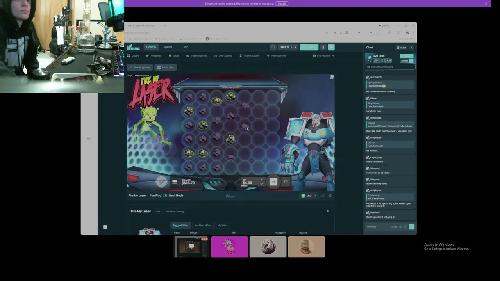Click the Multi view button
Viewport: 500px width, 281px height.
pos(166,68)
